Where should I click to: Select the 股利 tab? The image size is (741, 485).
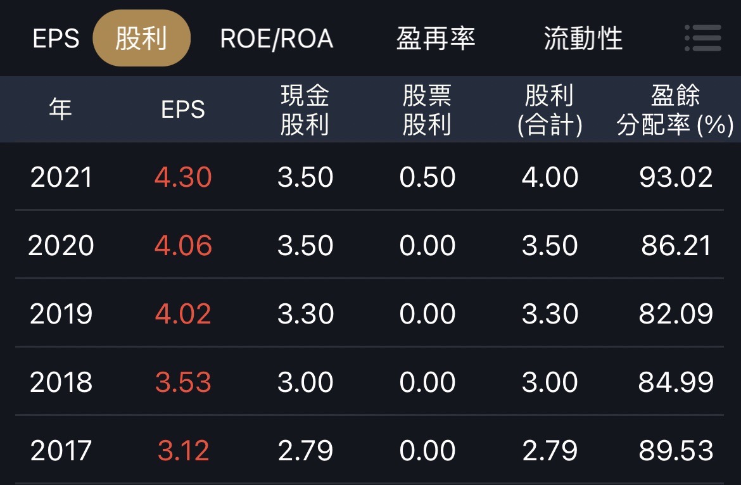coord(141,38)
